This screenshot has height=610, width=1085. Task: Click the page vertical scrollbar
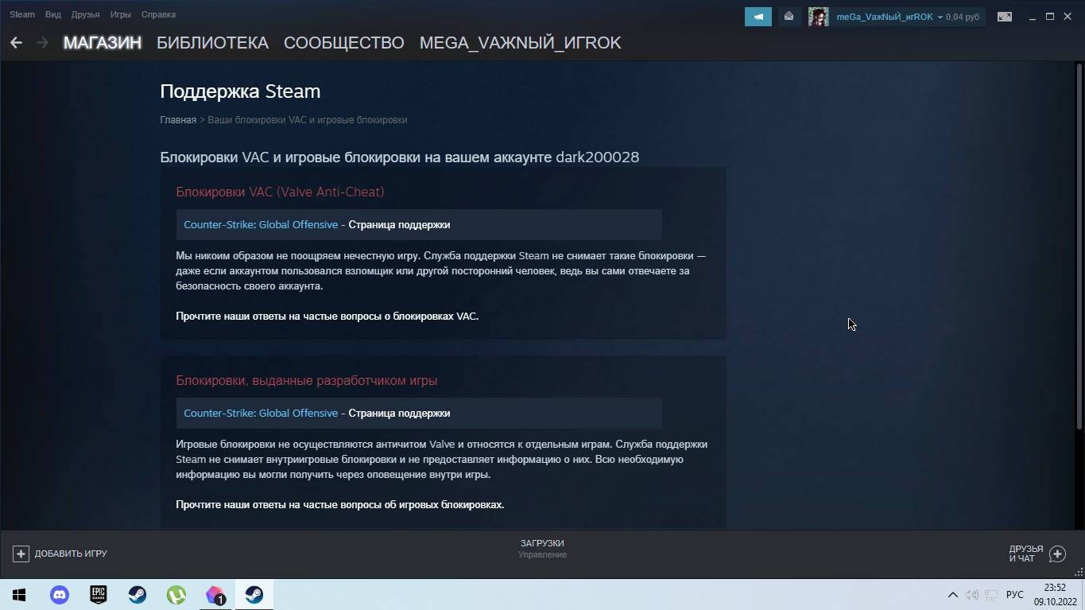(1079, 247)
